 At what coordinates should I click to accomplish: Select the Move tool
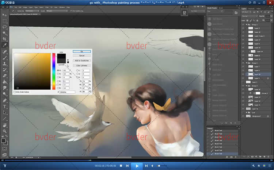pyautogui.click(x=5, y=15)
